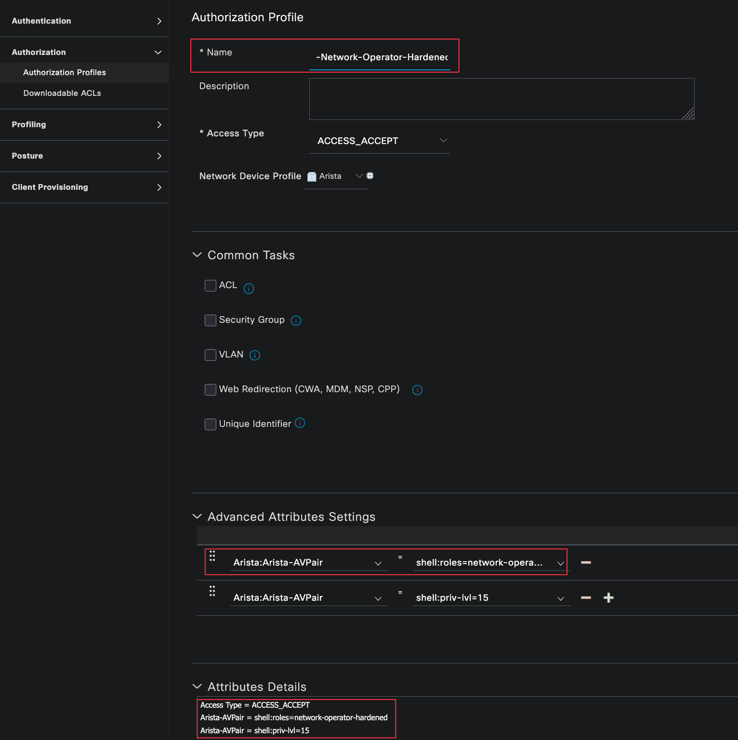Image resolution: width=738 pixels, height=740 pixels.
Task: Click into the Description text area
Action: pos(501,99)
